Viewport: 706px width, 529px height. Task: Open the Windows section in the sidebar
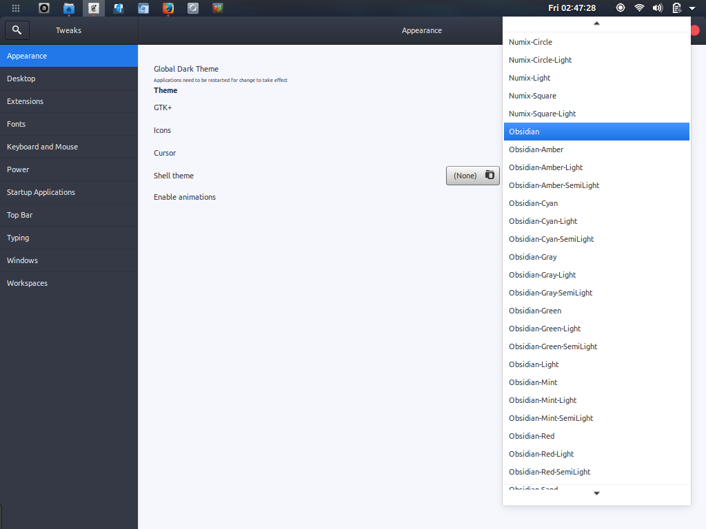69,260
